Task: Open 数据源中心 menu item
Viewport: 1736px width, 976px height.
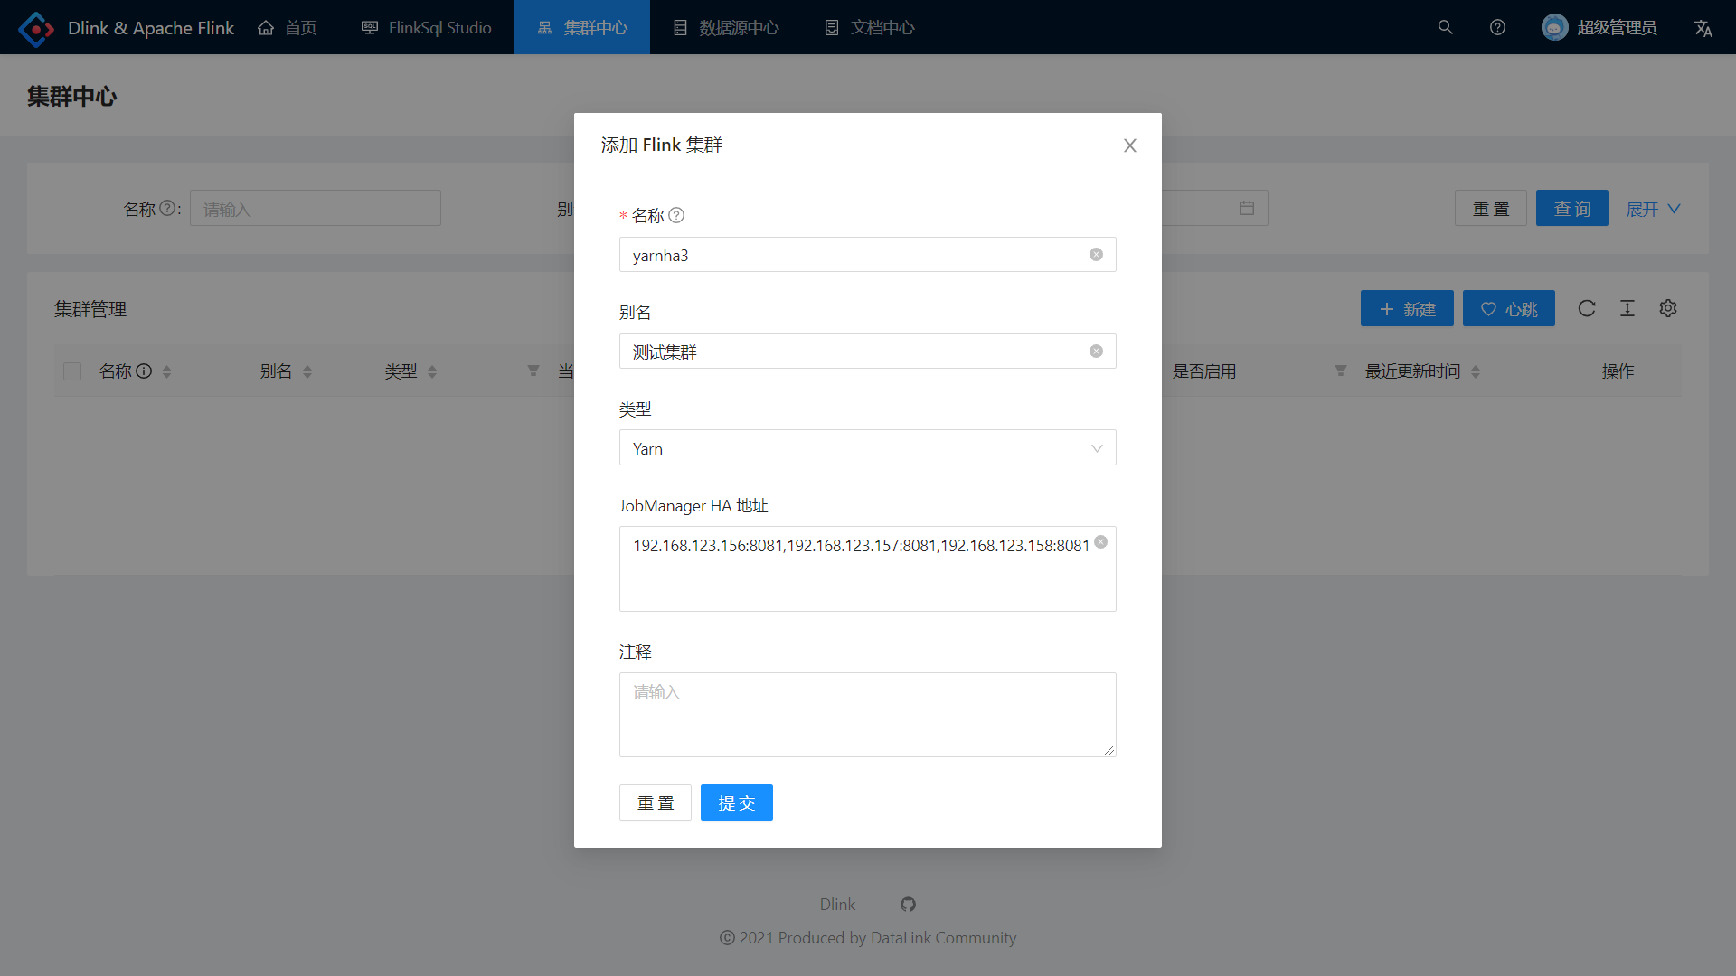Action: pyautogui.click(x=726, y=28)
